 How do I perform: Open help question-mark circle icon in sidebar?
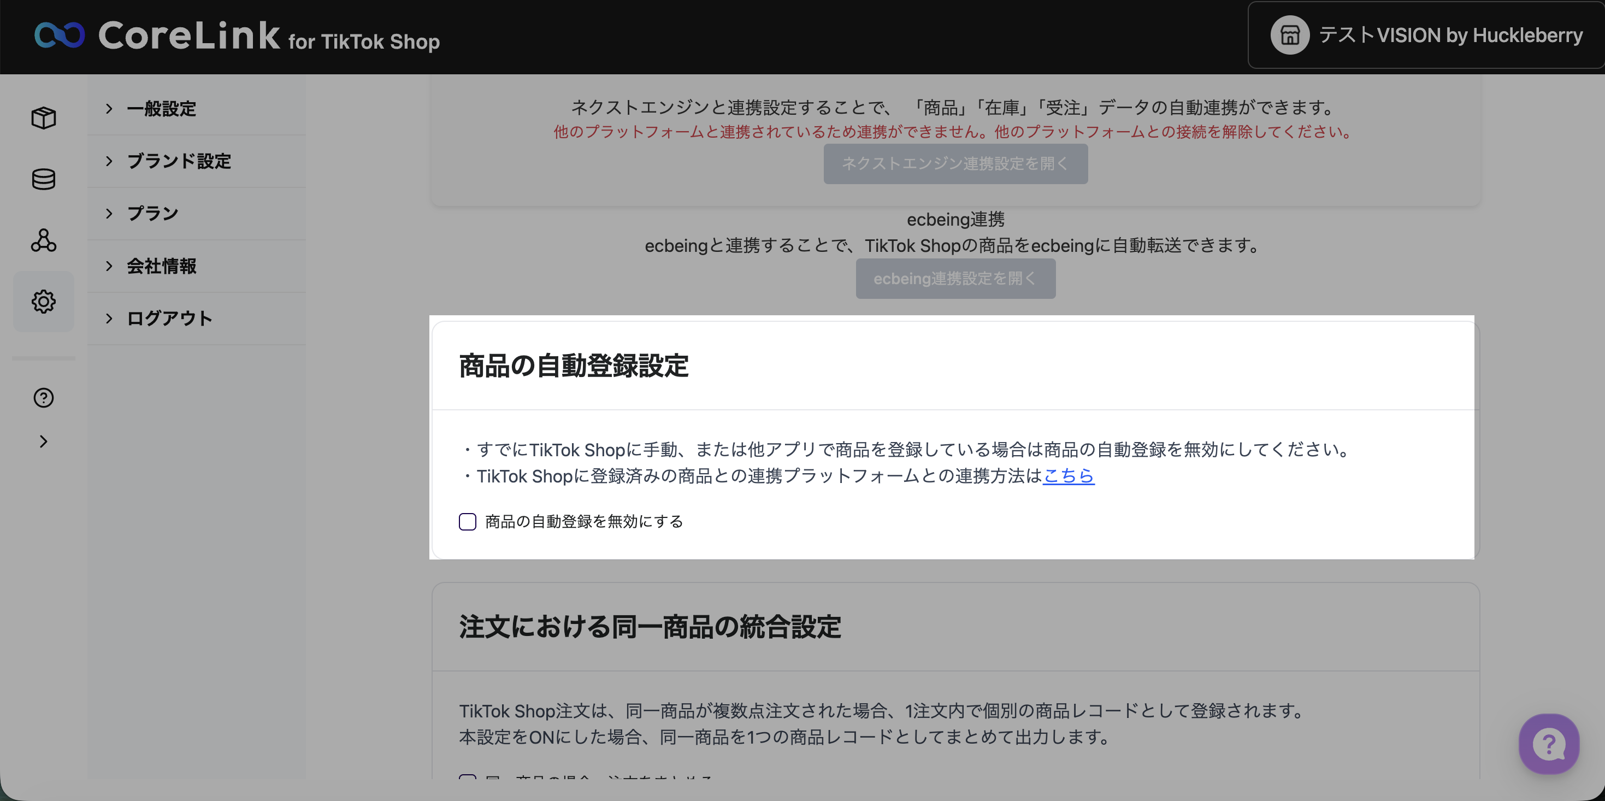[44, 398]
